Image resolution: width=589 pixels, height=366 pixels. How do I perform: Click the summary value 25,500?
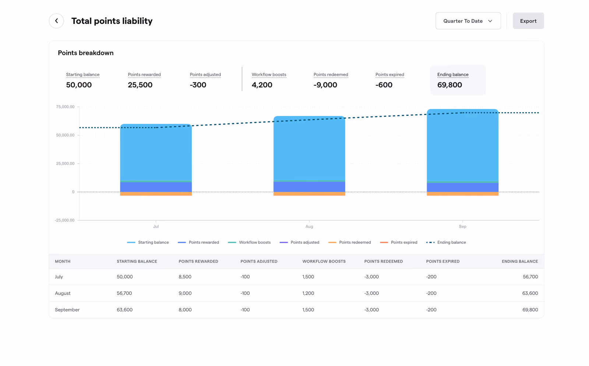pyautogui.click(x=140, y=85)
